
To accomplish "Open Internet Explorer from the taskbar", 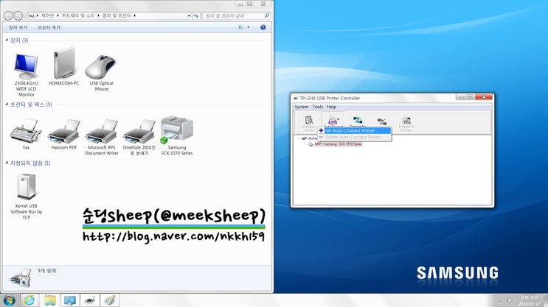I will coord(30,300).
